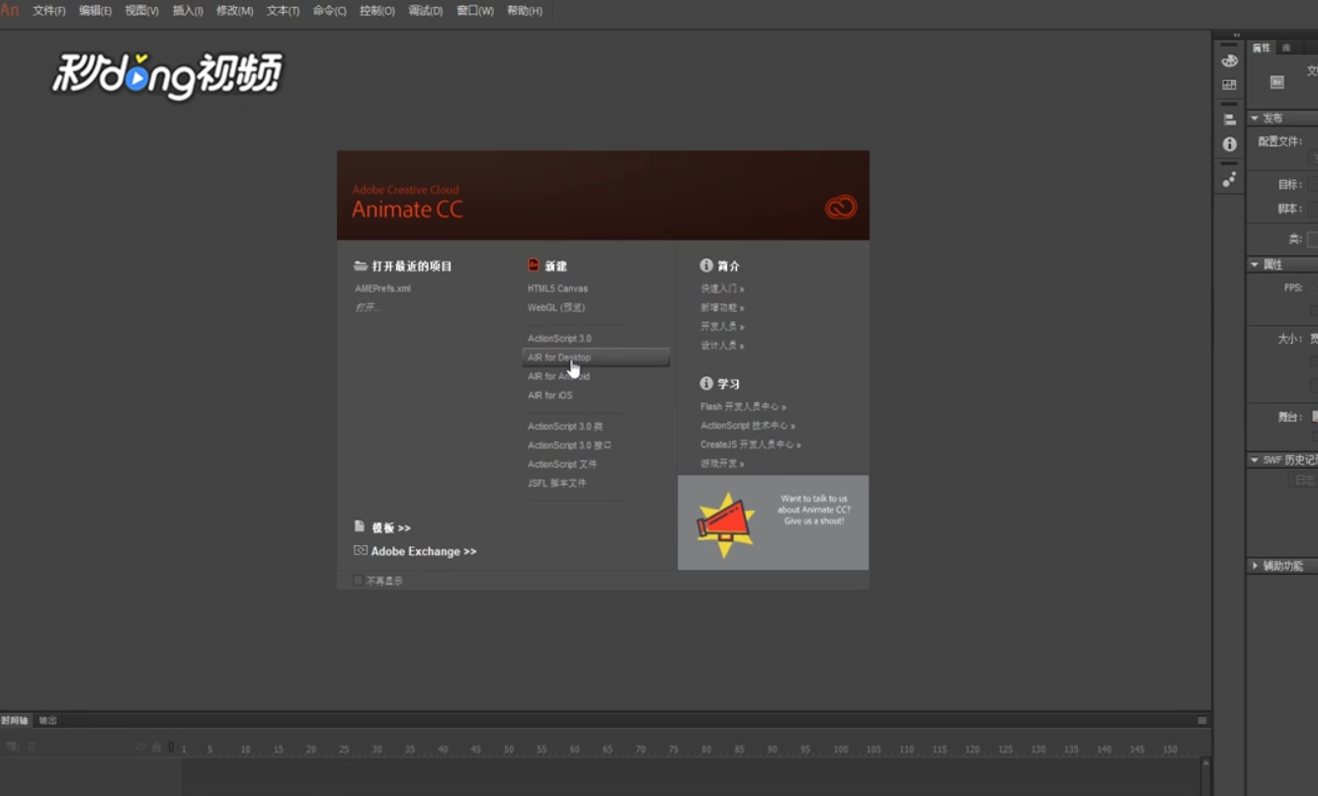Open the 编辑(E) menu
1318x796 pixels.
(96, 11)
